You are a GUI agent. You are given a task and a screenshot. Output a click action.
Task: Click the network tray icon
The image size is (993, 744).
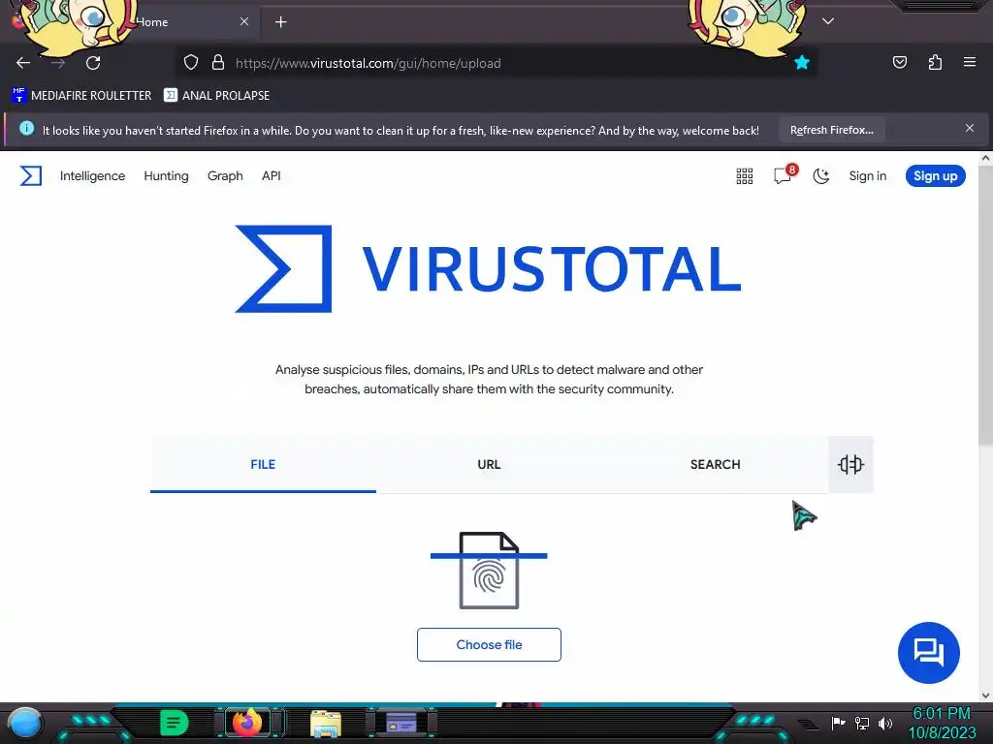tap(861, 723)
